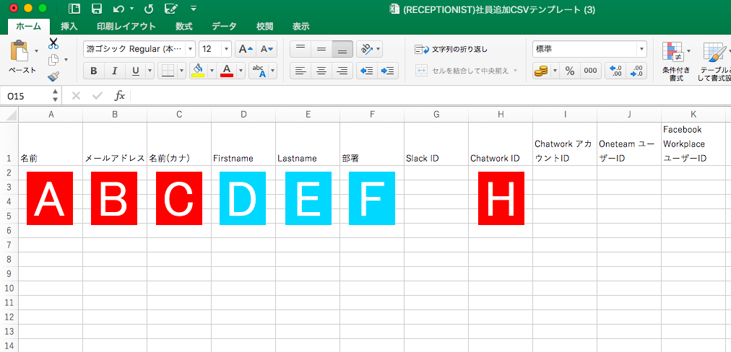Click the Decrease indent icon

(x=367, y=71)
